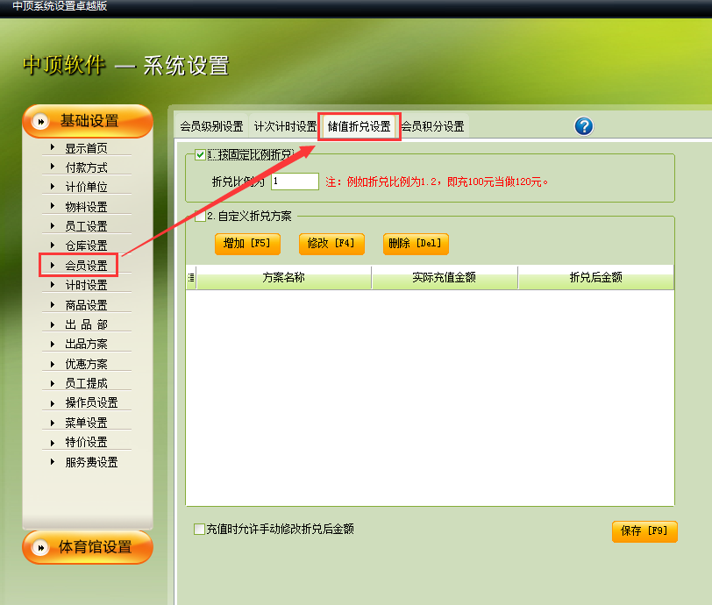
Task: Open 菜单设置 in the sidebar
Action: point(86,423)
